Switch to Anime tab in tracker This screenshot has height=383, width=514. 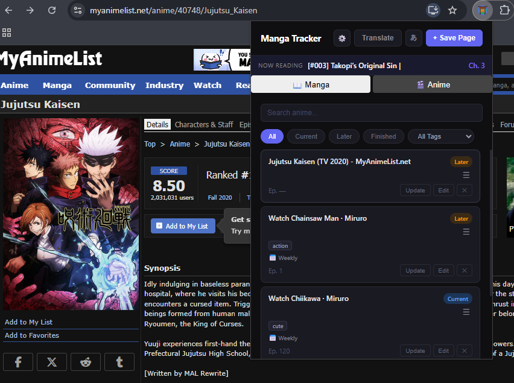tap(433, 84)
